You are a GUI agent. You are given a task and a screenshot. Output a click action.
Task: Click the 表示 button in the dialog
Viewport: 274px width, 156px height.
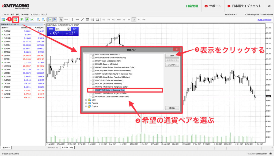click(172, 56)
